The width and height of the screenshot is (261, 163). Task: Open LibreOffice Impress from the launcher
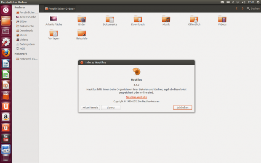(x=6, y=85)
